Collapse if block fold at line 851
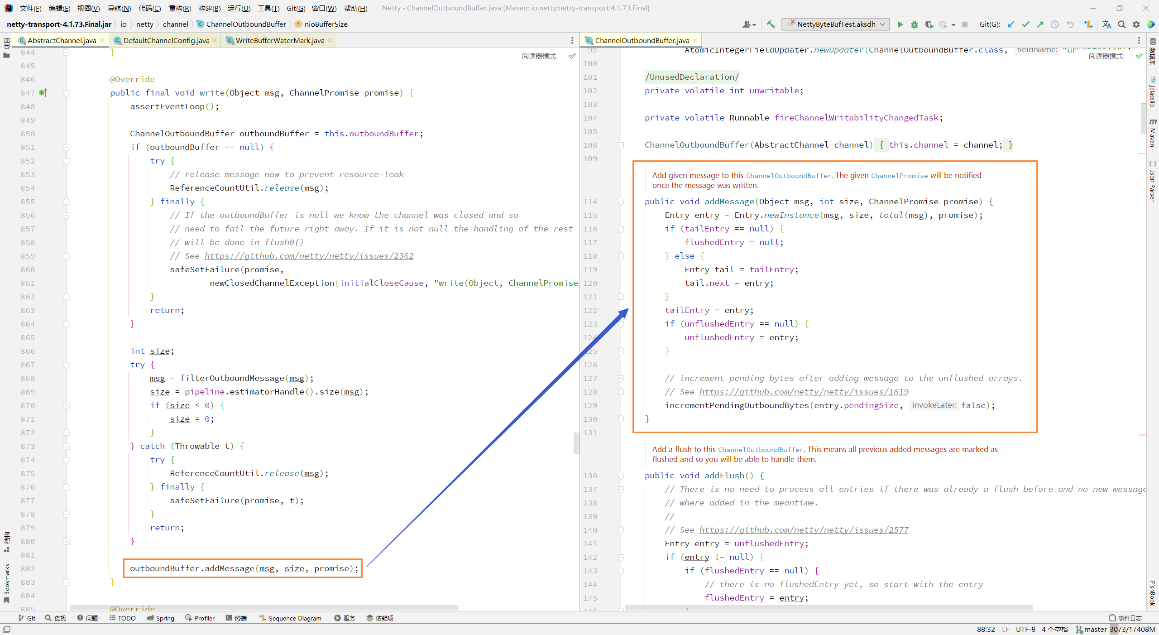The width and height of the screenshot is (1159, 635). pos(67,147)
